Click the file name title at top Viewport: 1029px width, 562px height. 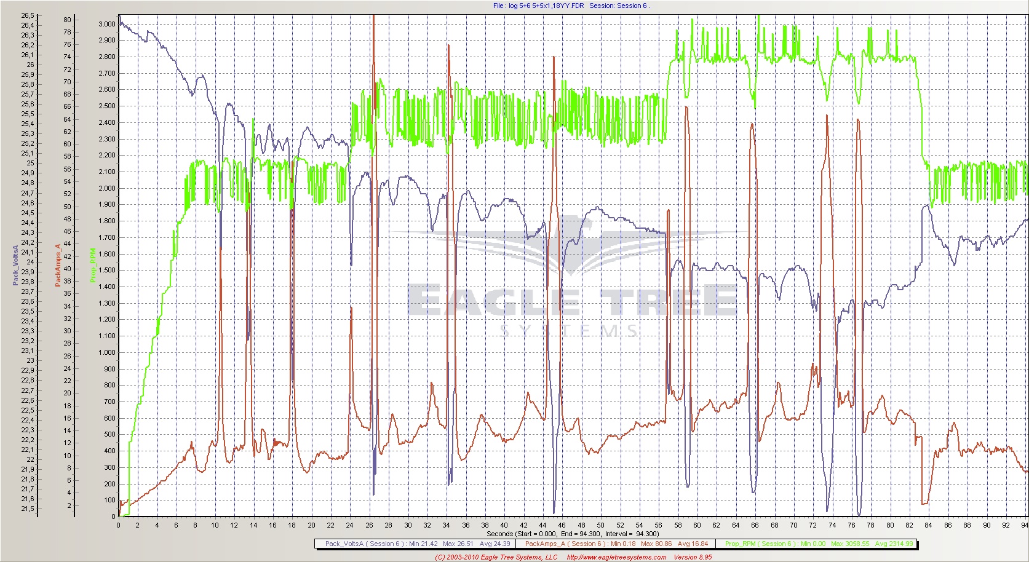538,6
